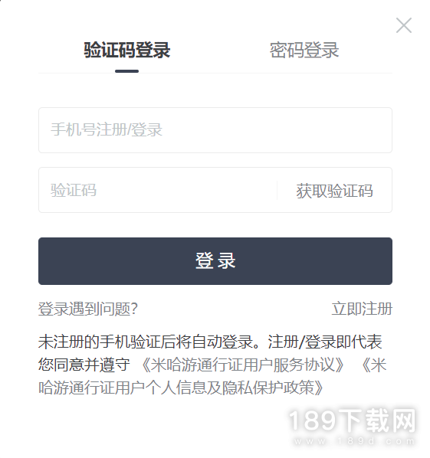
Task: Click 获取验证码 to request a code
Action: pyautogui.click(x=334, y=191)
